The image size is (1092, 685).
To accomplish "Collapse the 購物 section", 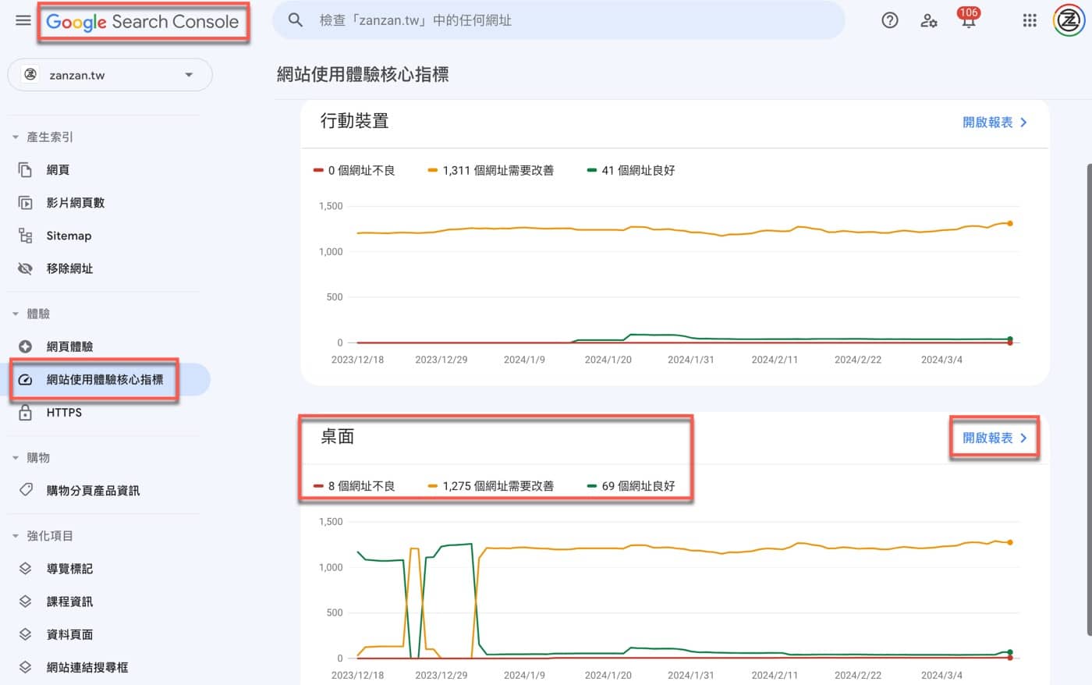I will click(x=16, y=458).
